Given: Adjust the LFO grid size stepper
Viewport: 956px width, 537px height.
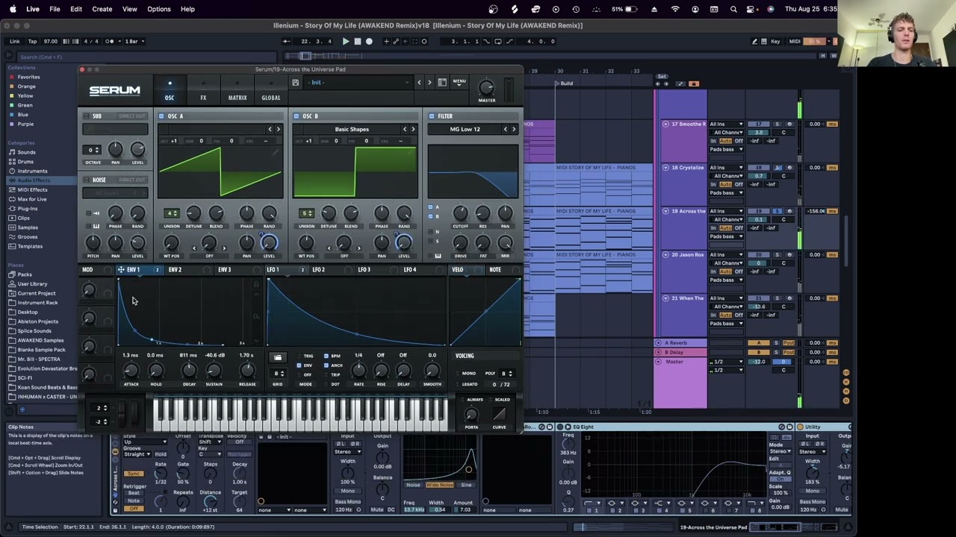Looking at the screenshot, I should tap(278, 374).
